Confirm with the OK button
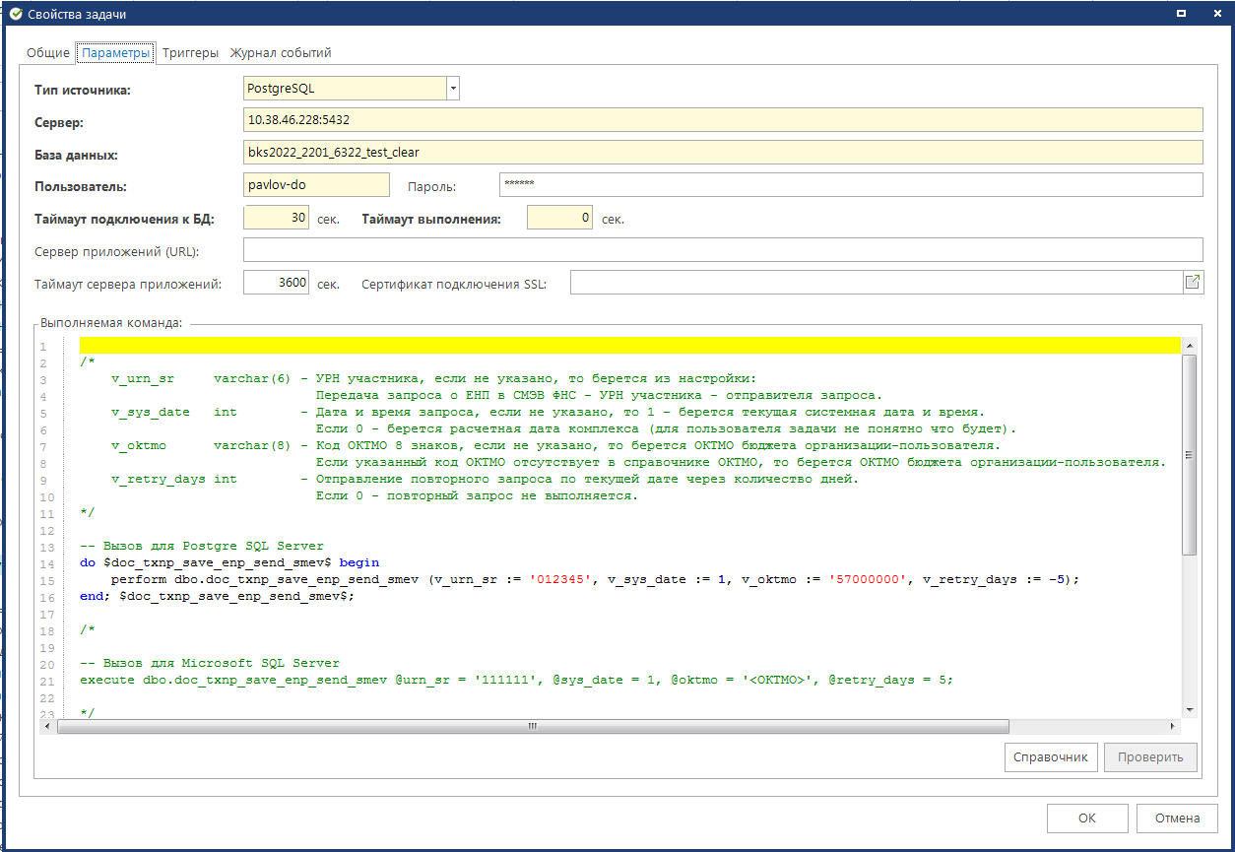This screenshot has height=852, width=1235. [1087, 818]
